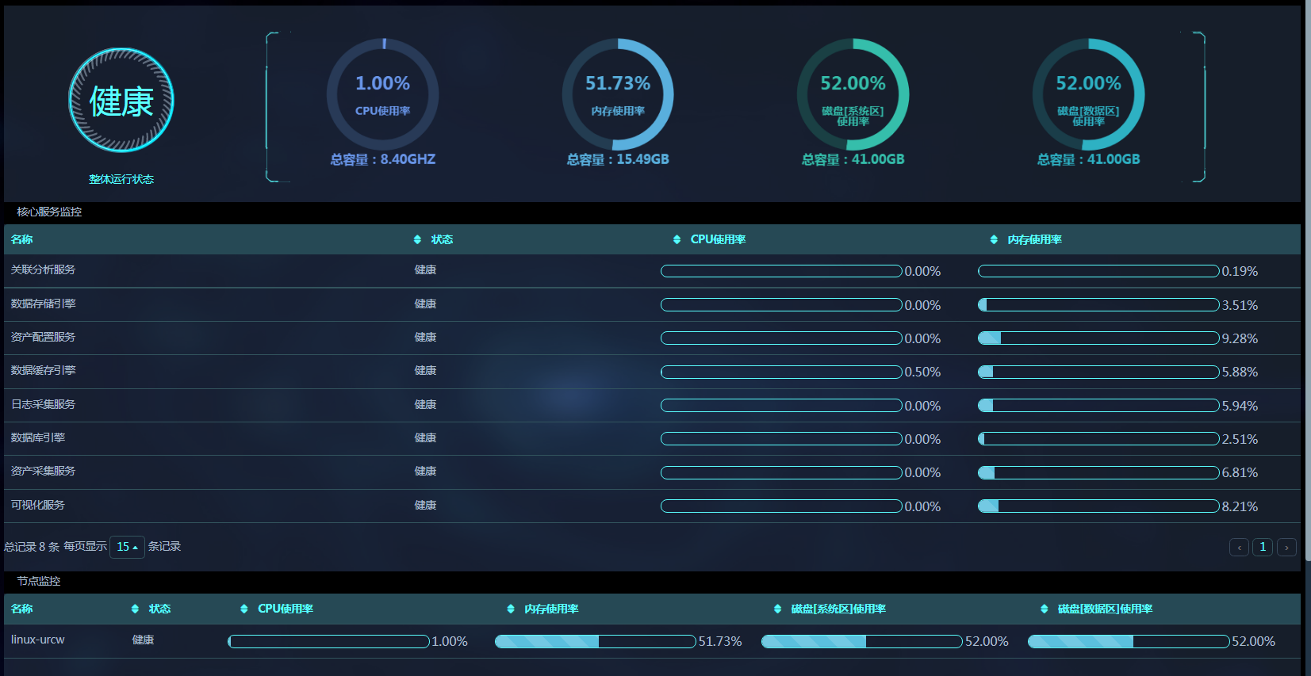Sort core services by 状态 column
This screenshot has width=1311, height=676.
[418, 239]
